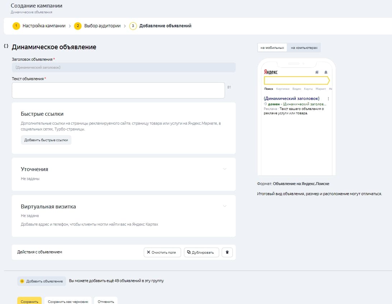Click step 3 circle Добавление объявлений
Viewport: 392px width, 304px height.
coord(133,26)
